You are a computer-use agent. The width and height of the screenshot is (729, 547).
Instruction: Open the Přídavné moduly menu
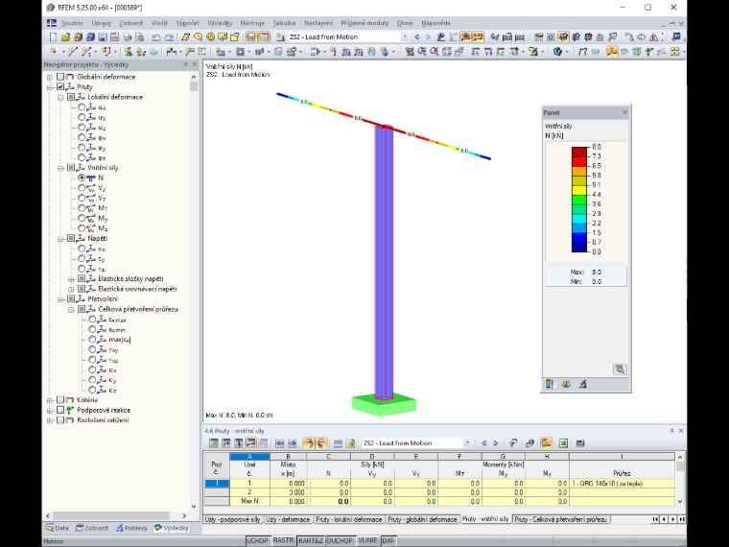click(364, 23)
